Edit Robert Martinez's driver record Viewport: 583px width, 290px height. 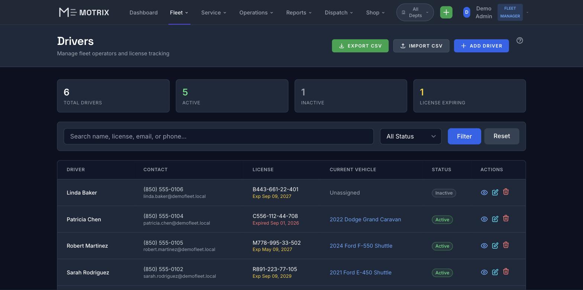tap(495, 245)
